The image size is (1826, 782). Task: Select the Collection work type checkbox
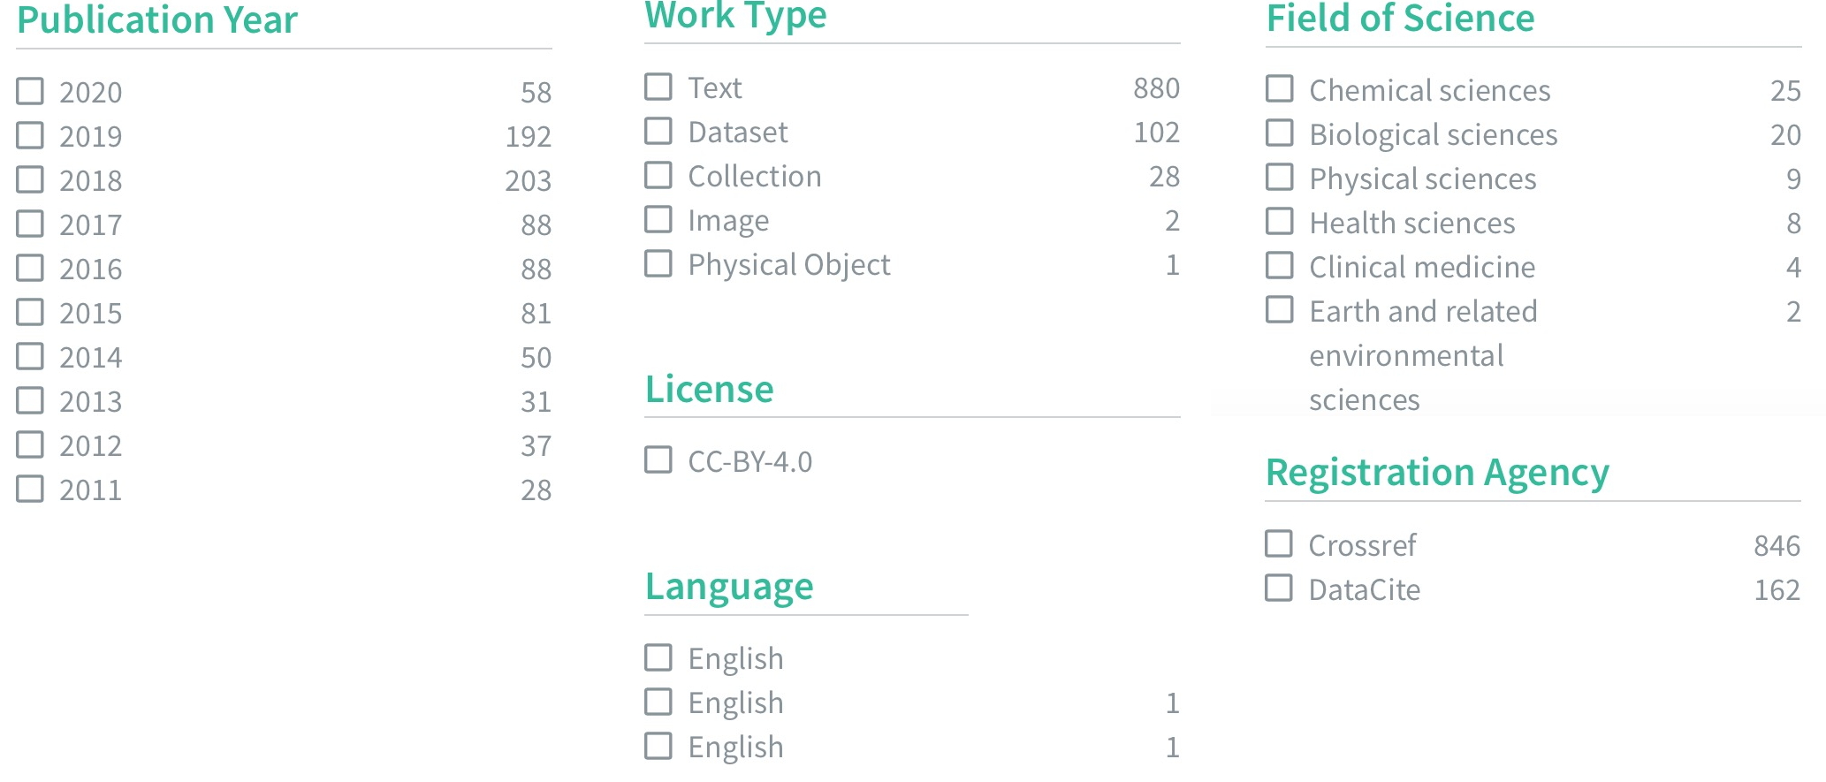[x=658, y=175]
